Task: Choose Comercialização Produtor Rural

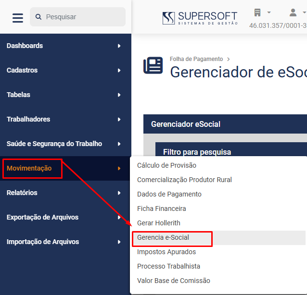Action: [x=217, y=180]
